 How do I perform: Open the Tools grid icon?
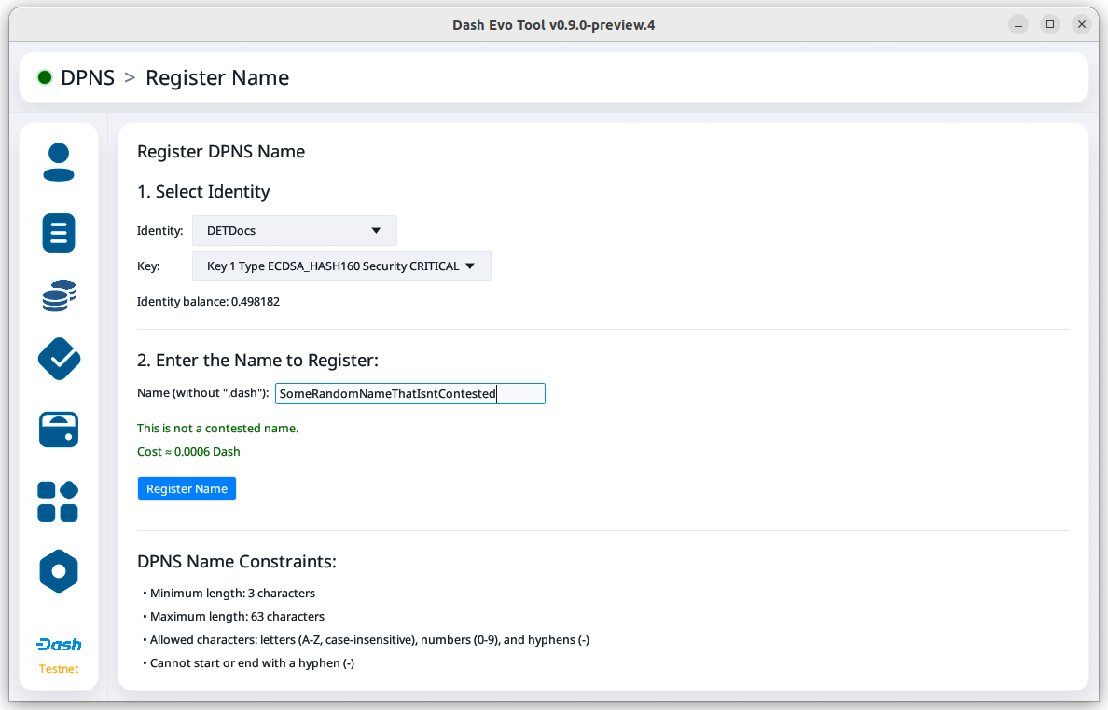[59, 501]
